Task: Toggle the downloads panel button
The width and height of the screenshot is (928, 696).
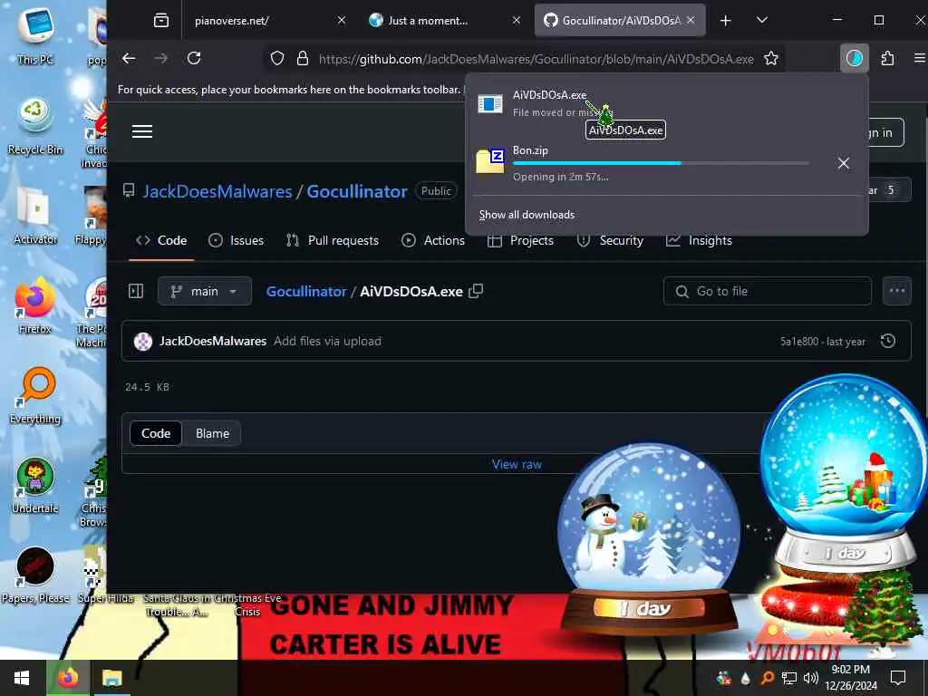Action: tap(854, 58)
